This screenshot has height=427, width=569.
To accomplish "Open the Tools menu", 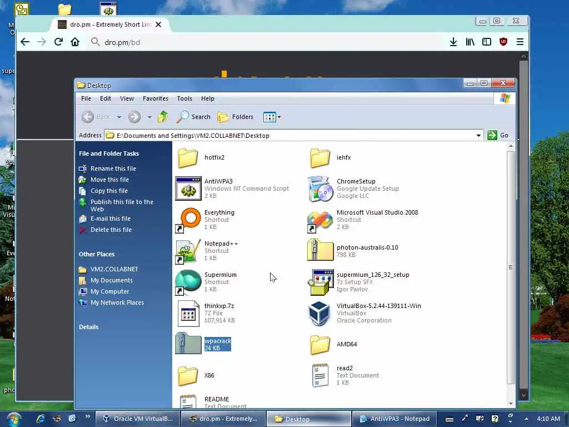I will pyautogui.click(x=184, y=98).
